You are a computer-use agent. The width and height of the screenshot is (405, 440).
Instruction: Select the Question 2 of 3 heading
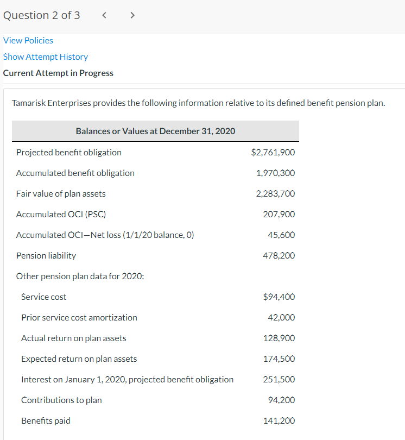click(42, 15)
